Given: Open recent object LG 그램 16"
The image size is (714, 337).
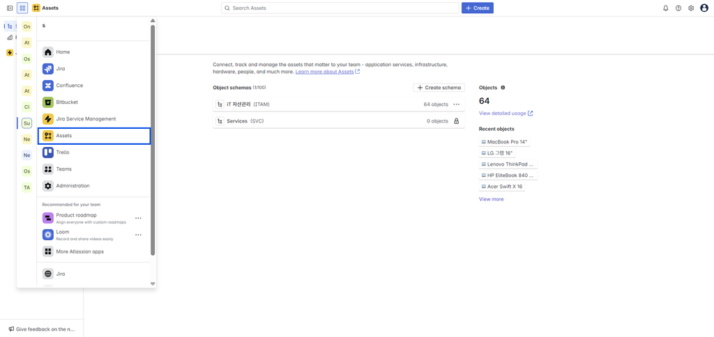Looking at the screenshot, I should pos(497,153).
